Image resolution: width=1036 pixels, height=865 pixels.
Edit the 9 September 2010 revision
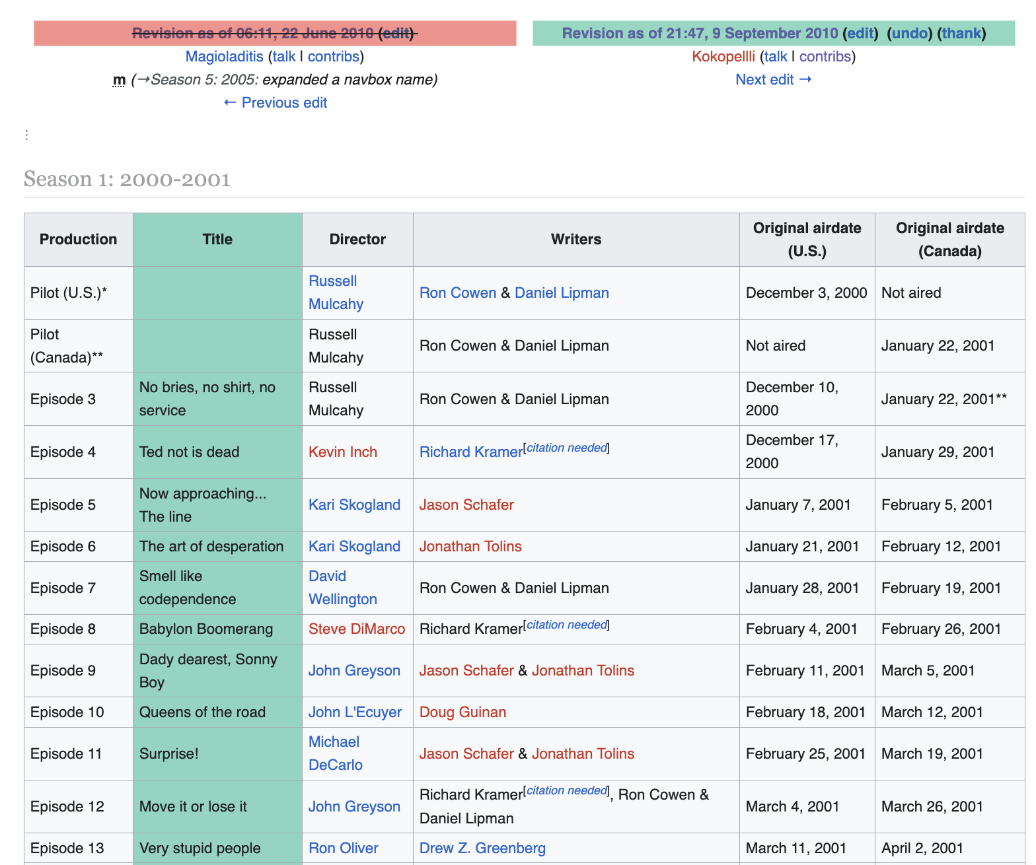tap(860, 34)
